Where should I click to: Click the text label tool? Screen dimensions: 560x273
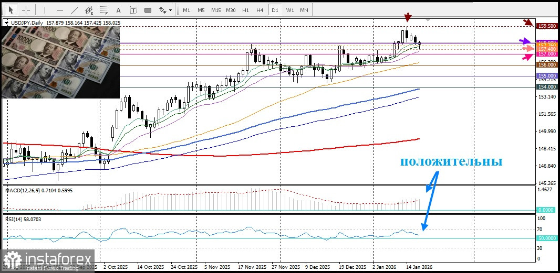tap(133, 10)
